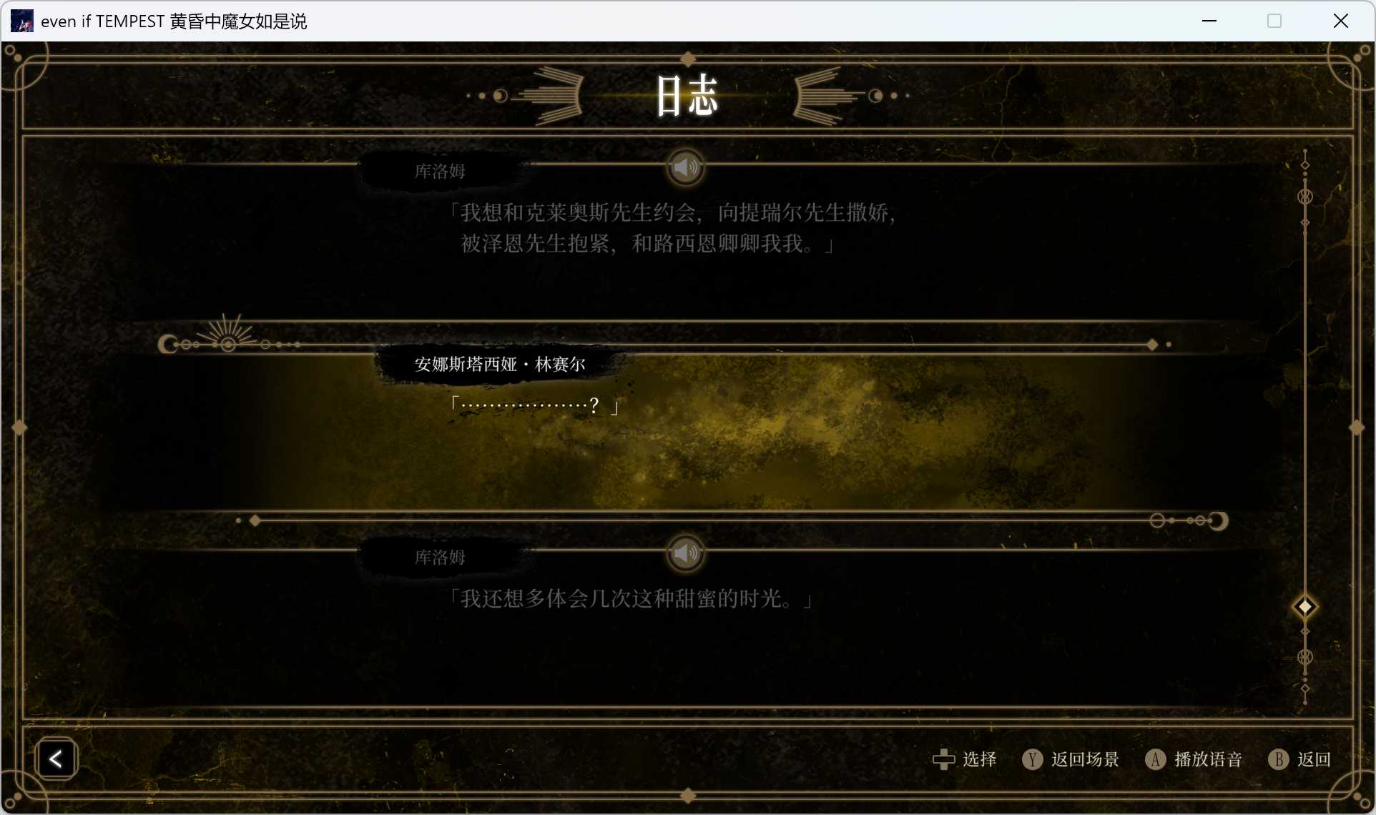Screen dimensions: 1376x815
Task: Play voice for 库洛姆's 甜蜜的时光 line
Action: coord(685,553)
